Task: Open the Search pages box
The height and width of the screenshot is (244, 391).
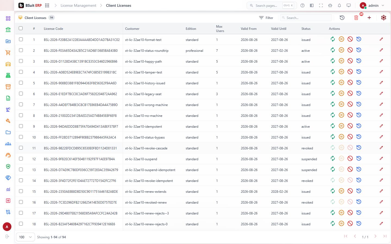Action: [272, 5]
